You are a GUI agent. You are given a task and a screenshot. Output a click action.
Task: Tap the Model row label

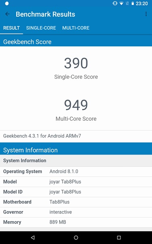(x=10, y=182)
